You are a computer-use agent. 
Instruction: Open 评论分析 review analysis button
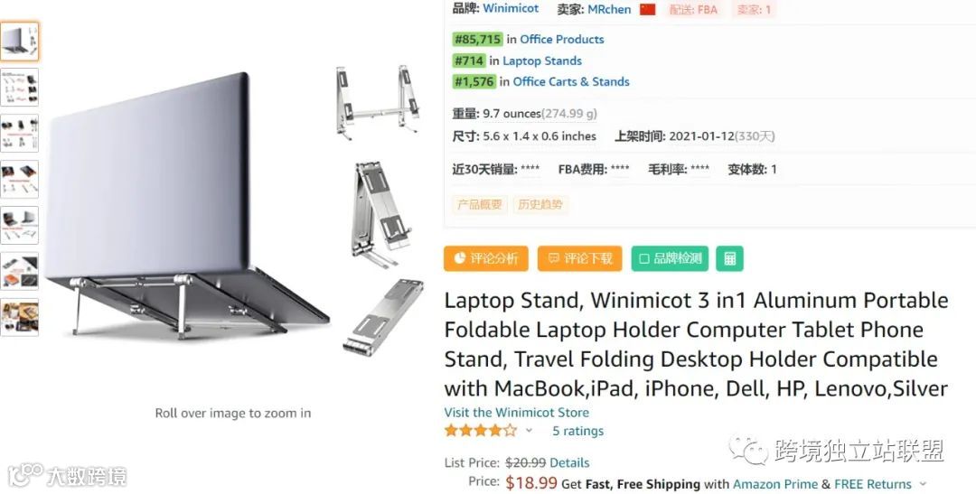click(x=486, y=259)
